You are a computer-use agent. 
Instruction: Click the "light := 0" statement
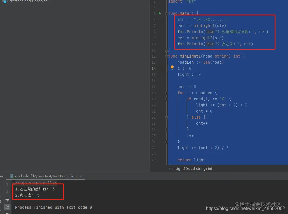pyautogui.click(x=189, y=74)
